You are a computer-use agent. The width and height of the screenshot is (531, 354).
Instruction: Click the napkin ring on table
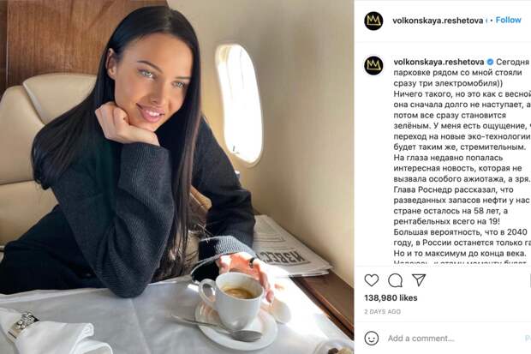[22, 324]
